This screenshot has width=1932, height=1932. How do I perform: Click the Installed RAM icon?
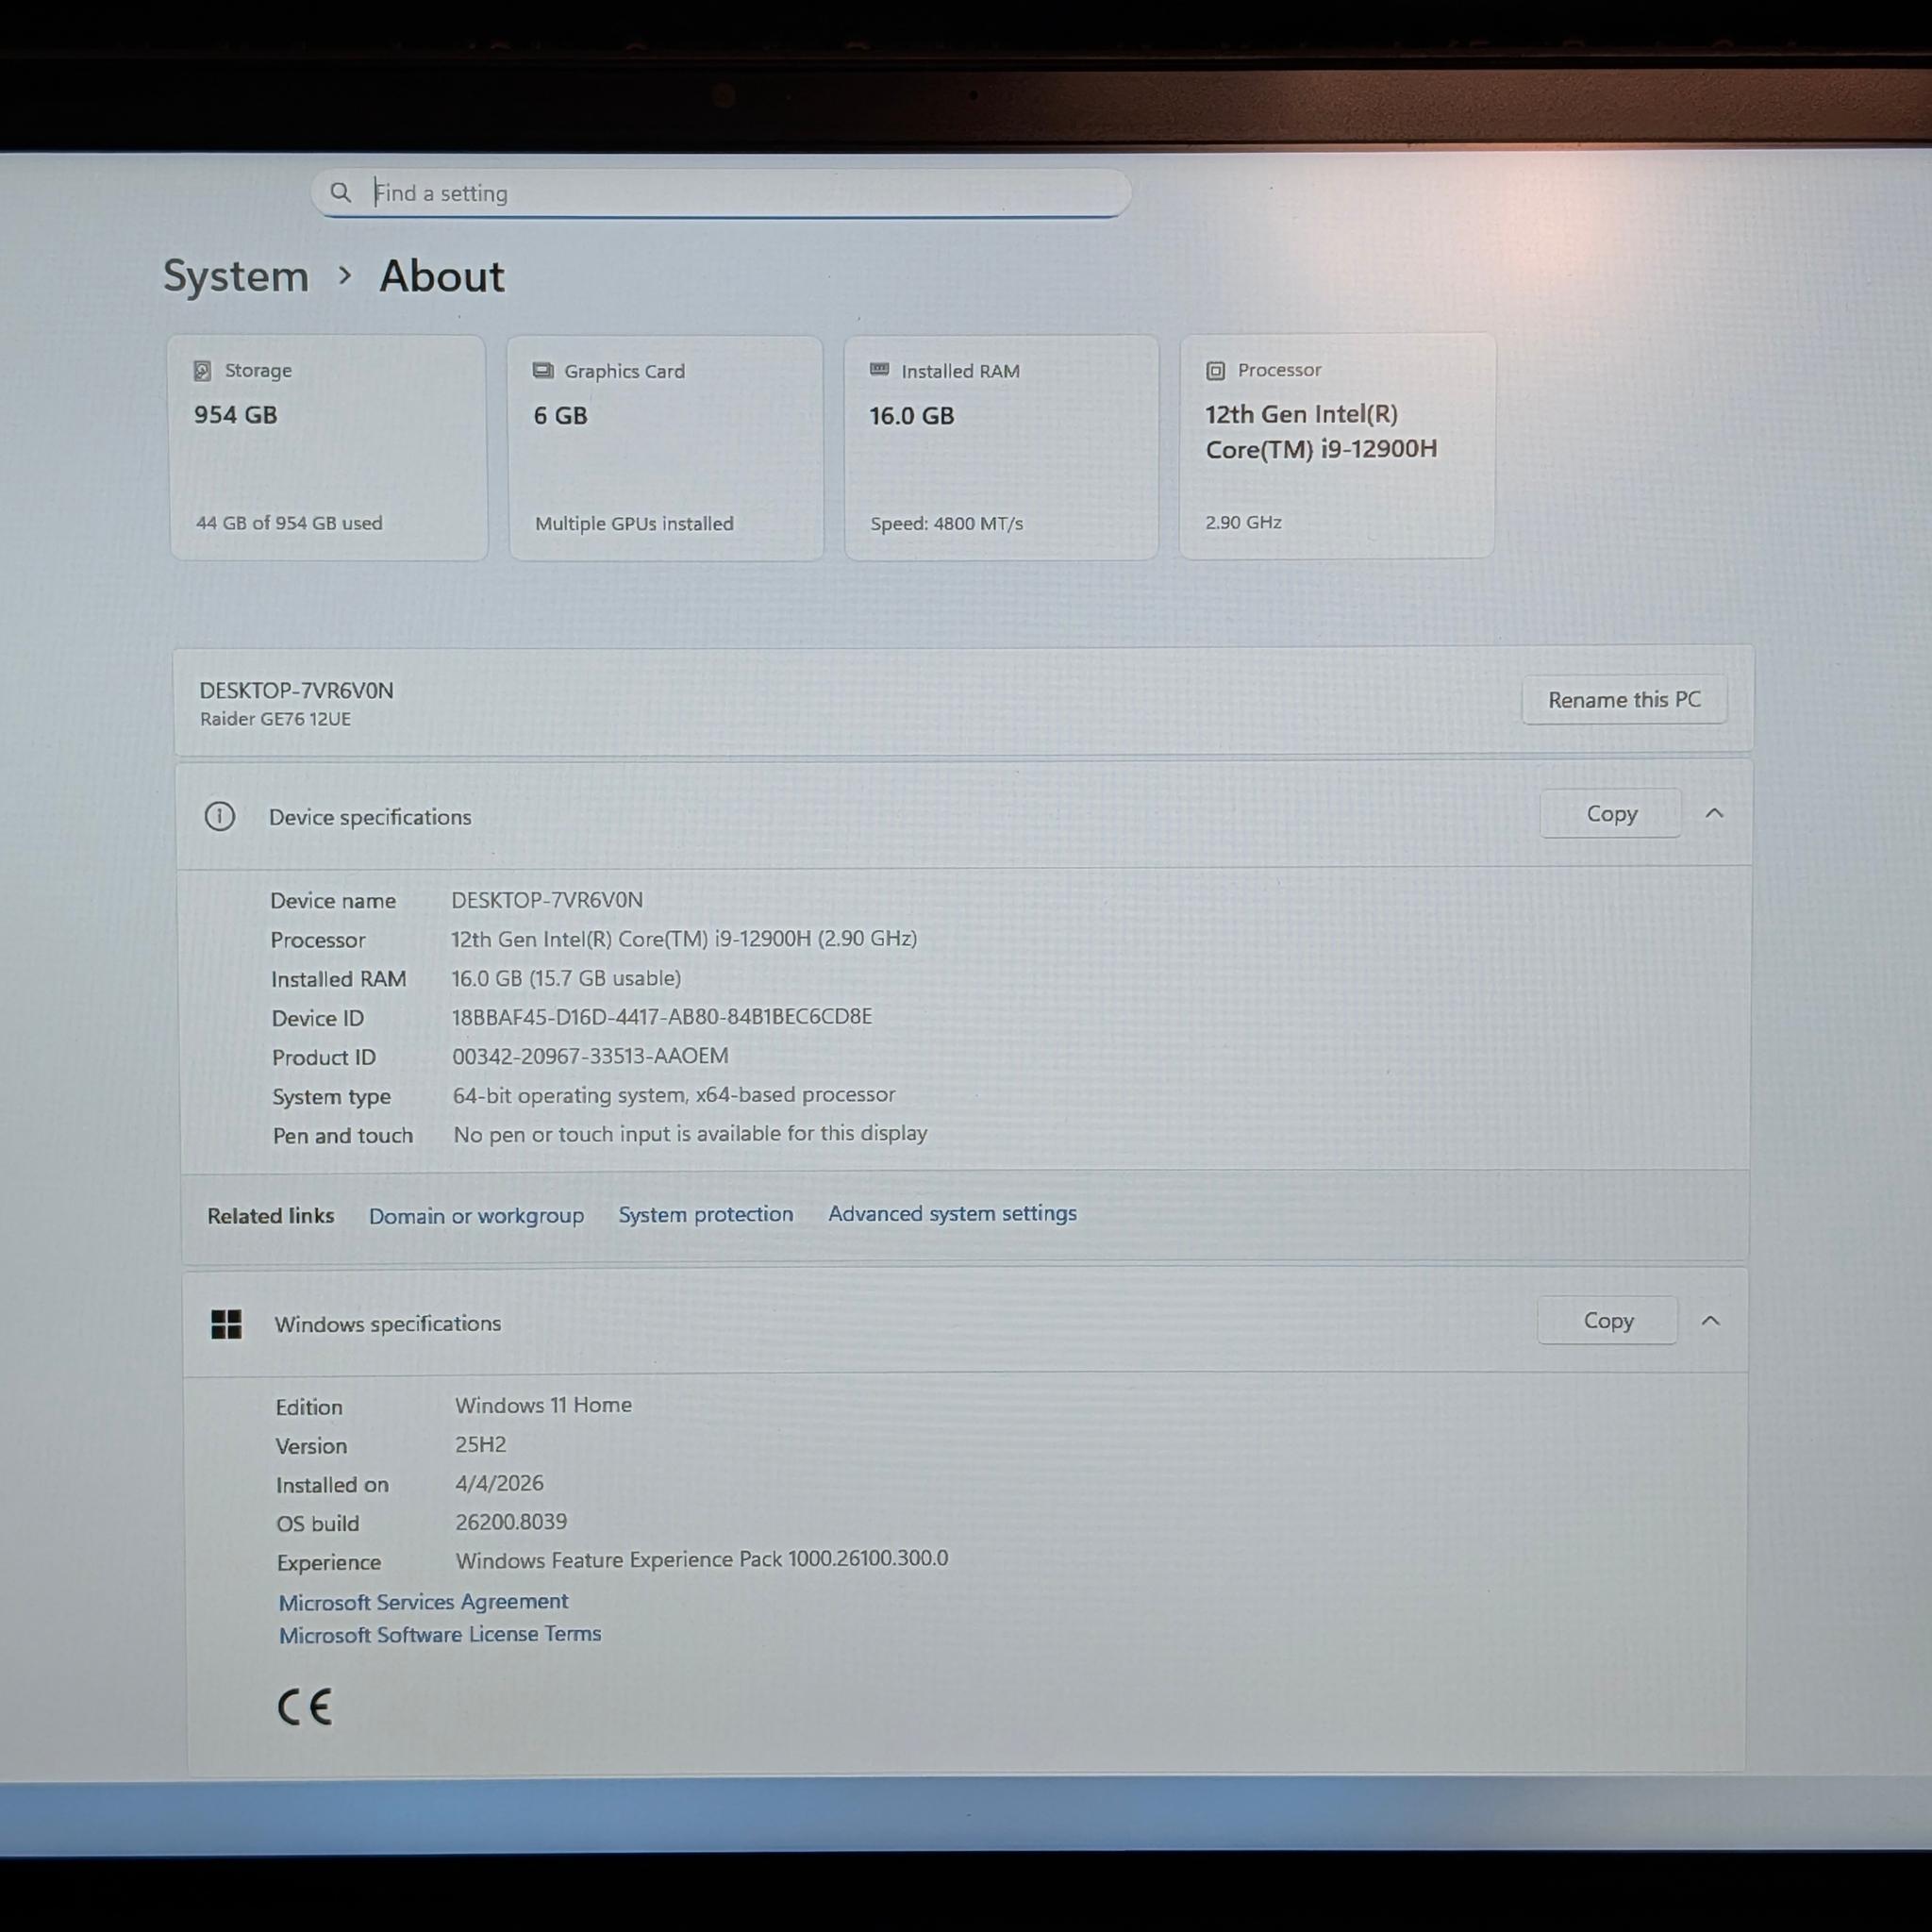tap(880, 370)
